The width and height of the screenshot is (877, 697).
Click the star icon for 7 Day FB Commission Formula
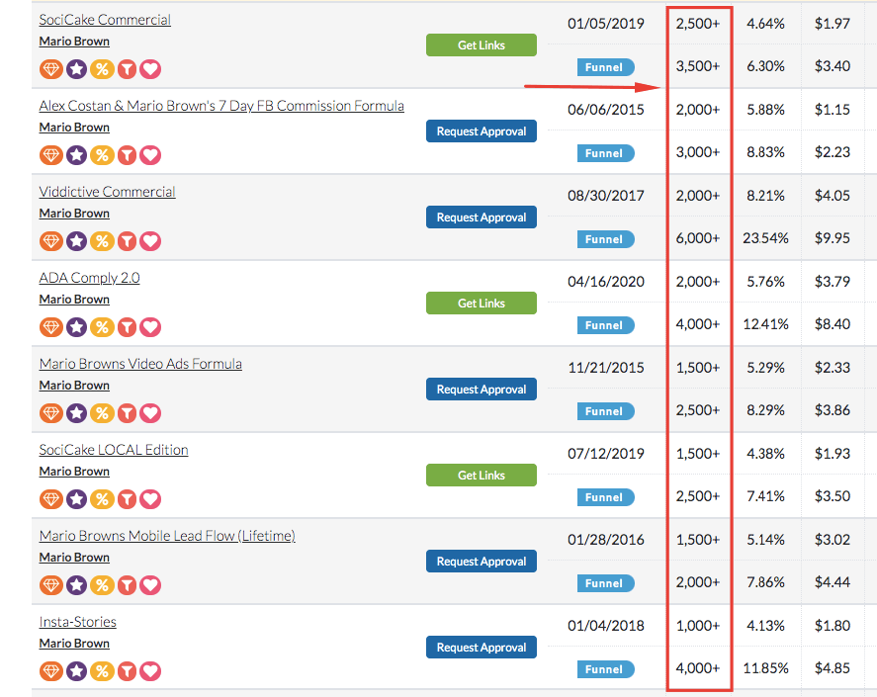point(76,155)
